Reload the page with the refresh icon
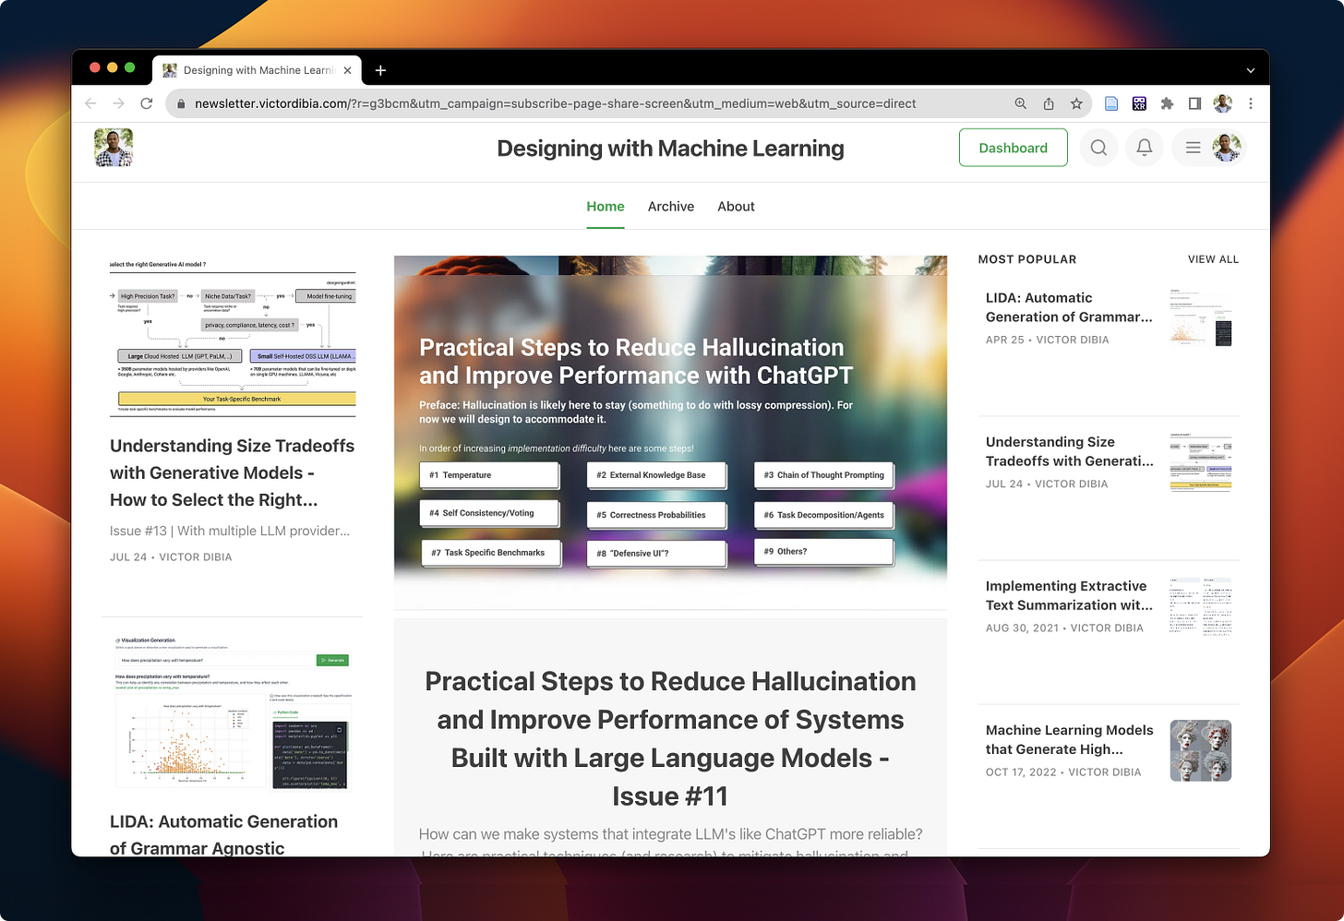Viewport: 1344px width, 921px height. coord(146,103)
